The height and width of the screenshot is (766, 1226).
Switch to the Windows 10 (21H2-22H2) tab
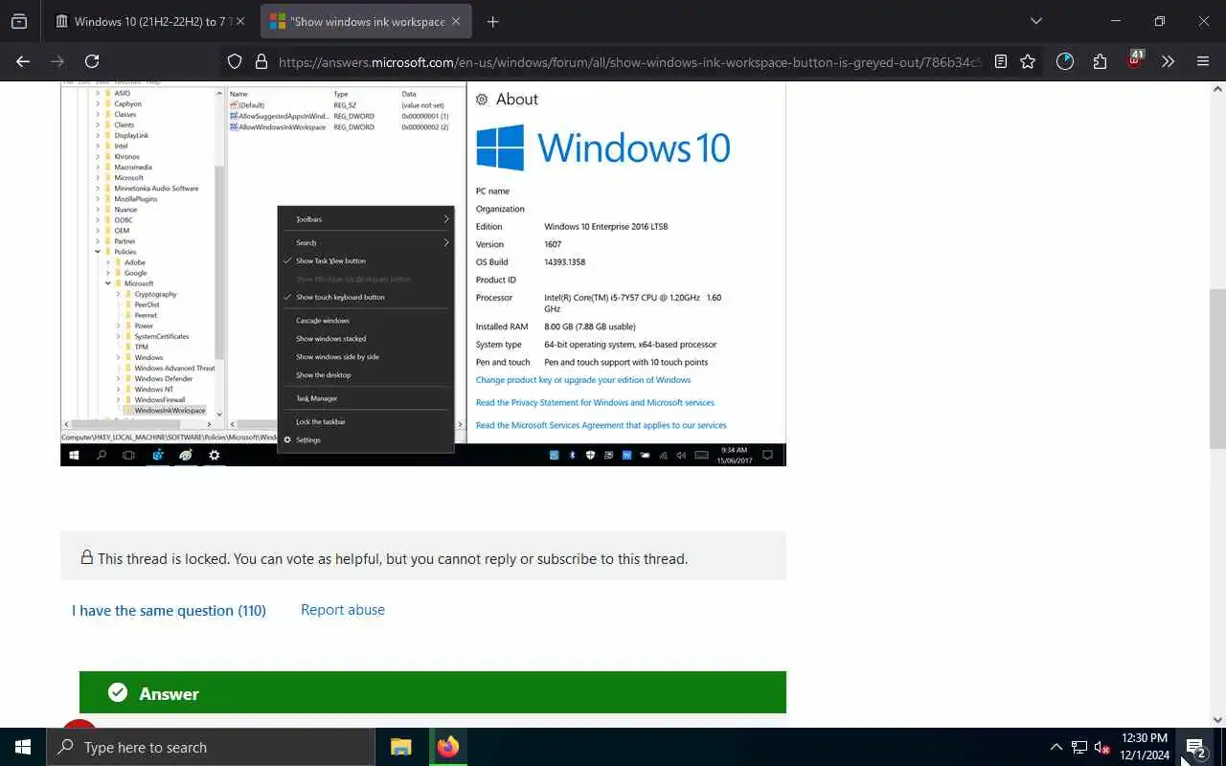144,21
